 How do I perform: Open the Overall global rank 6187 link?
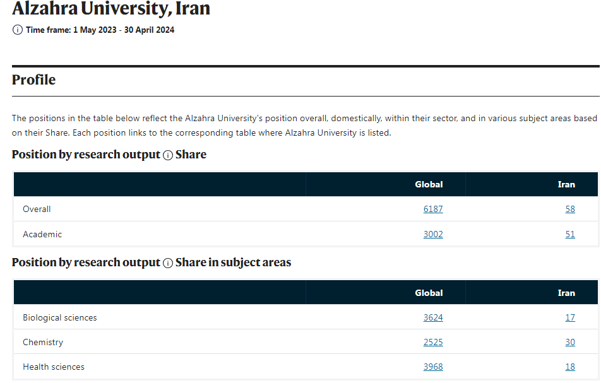433,209
